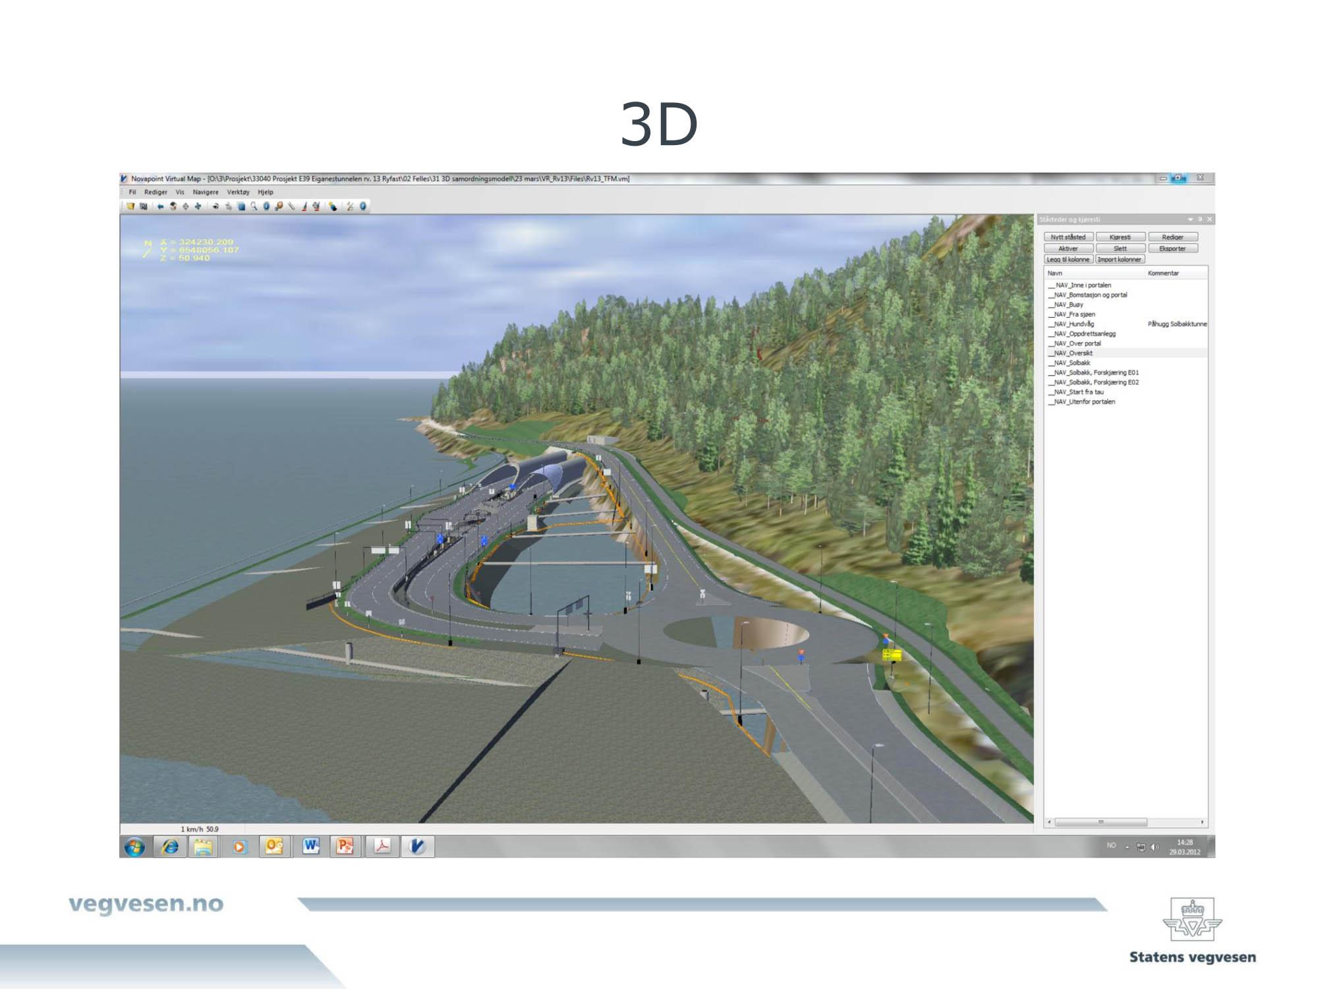Click the Import kolonner button
Screen dimensions: 1318x989
pyautogui.click(x=1120, y=259)
